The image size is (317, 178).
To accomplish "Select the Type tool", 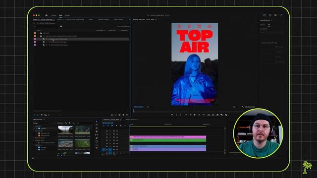I will 97,148.
